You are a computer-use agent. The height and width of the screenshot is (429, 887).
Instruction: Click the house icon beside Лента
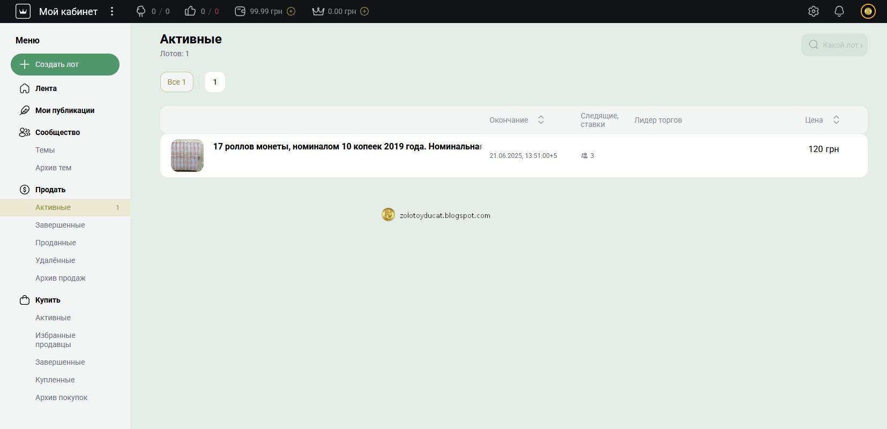coord(25,88)
